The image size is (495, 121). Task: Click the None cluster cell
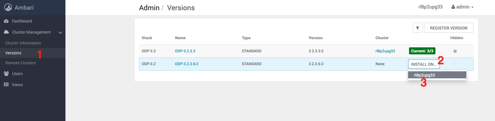pos(380,64)
